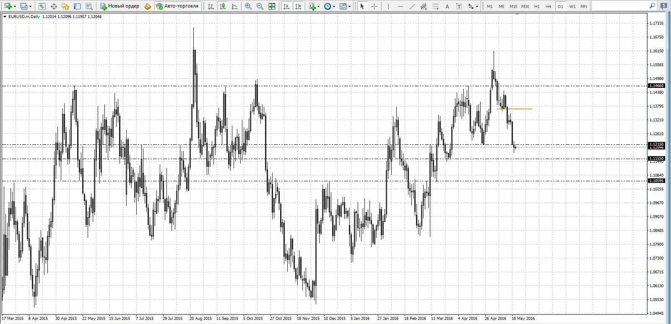The width and height of the screenshot is (671, 324).
Task: Open the chart periods clock icon
Action: click(328, 6)
